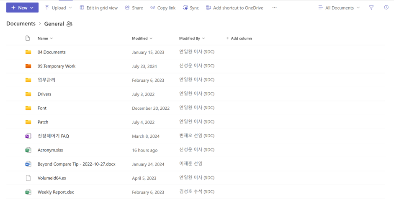Click the Copy link button
The width and height of the screenshot is (394, 199).
tap(162, 8)
